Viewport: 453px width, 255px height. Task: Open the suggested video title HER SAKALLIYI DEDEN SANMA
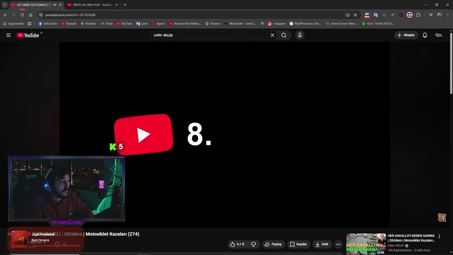point(411,238)
